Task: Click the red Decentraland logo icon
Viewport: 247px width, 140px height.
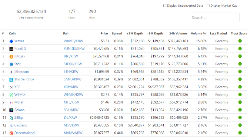Action: tap(11, 133)
